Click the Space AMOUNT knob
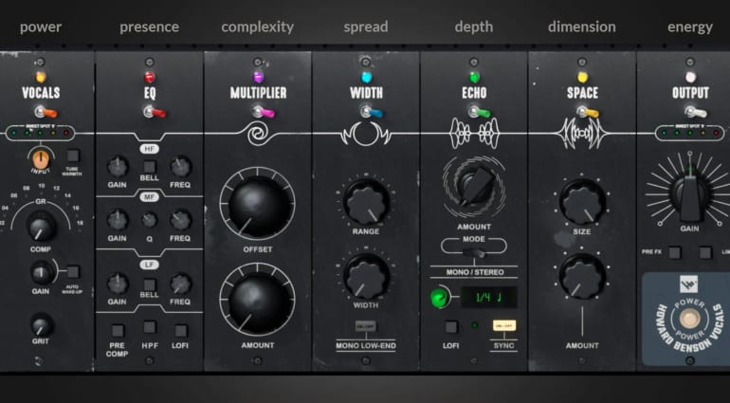 [x=582, y=276]
